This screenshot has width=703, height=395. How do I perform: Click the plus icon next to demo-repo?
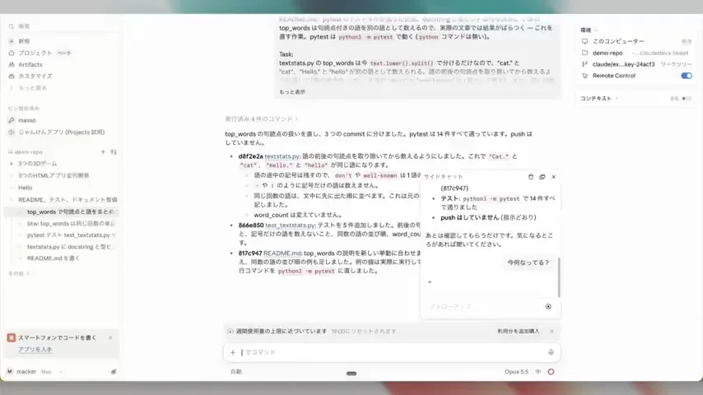click(103, 152)
